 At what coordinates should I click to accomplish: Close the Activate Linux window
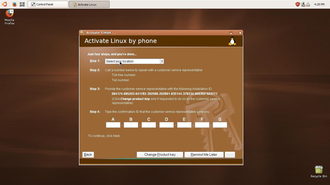click(x=240, y=33)
